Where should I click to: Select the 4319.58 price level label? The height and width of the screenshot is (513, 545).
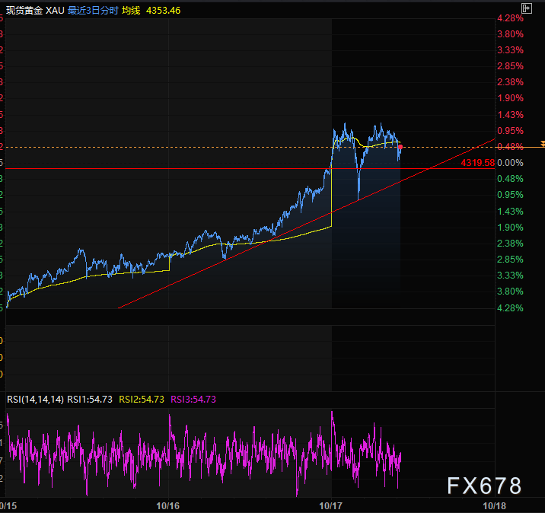(477, 162)
